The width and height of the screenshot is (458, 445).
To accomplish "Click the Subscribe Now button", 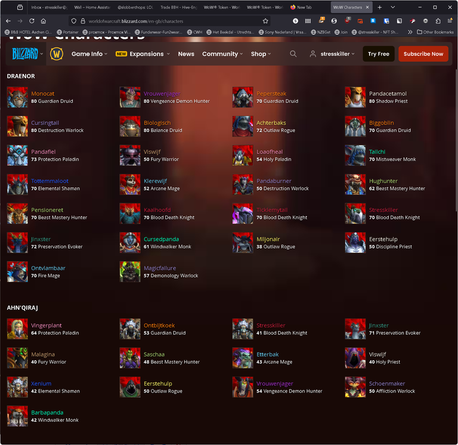I will (x=423, y=54).
